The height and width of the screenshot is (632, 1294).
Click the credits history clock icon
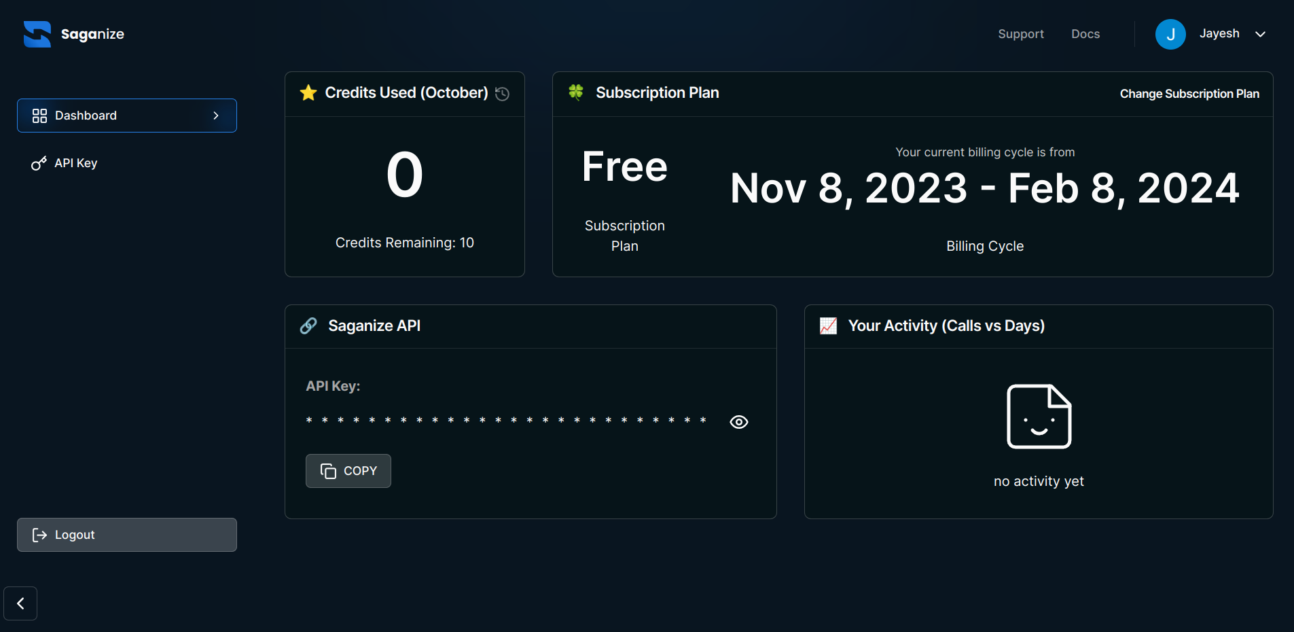coord(502,94)
